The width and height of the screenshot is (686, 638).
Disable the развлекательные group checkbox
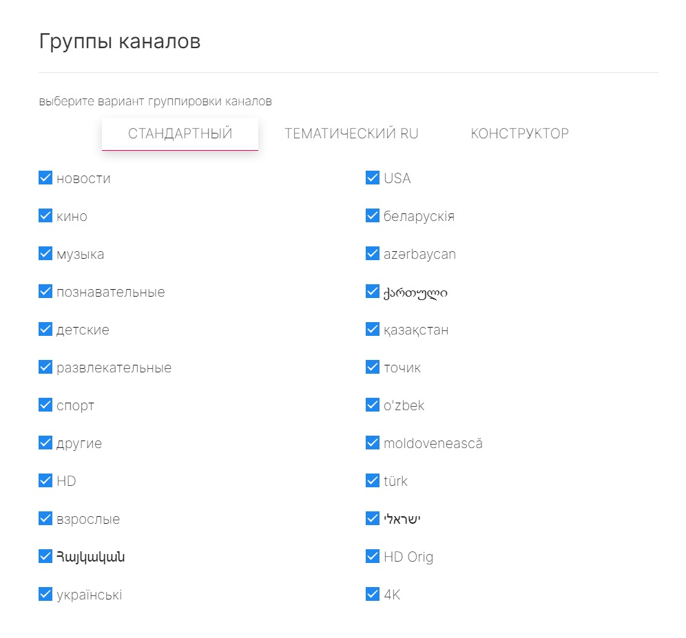[x=45, y=368]
